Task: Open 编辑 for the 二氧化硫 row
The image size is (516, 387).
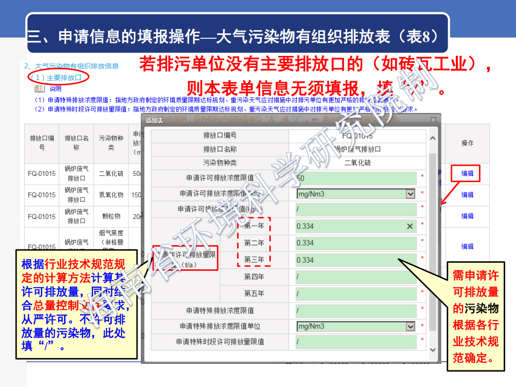Action: [x=467, y=174]
